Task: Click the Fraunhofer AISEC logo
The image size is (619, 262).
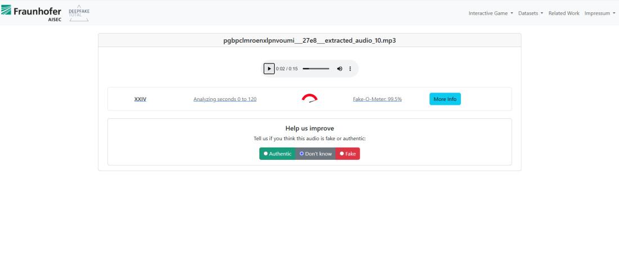Action: 32,12
